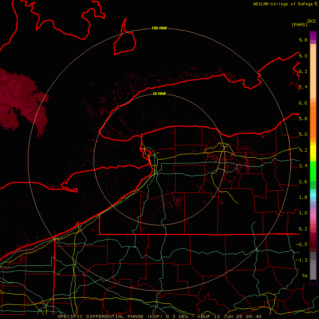The width and height of the screenshot is (319, 319).
Task: Select the bright green color bar segment
Action: 313,172
